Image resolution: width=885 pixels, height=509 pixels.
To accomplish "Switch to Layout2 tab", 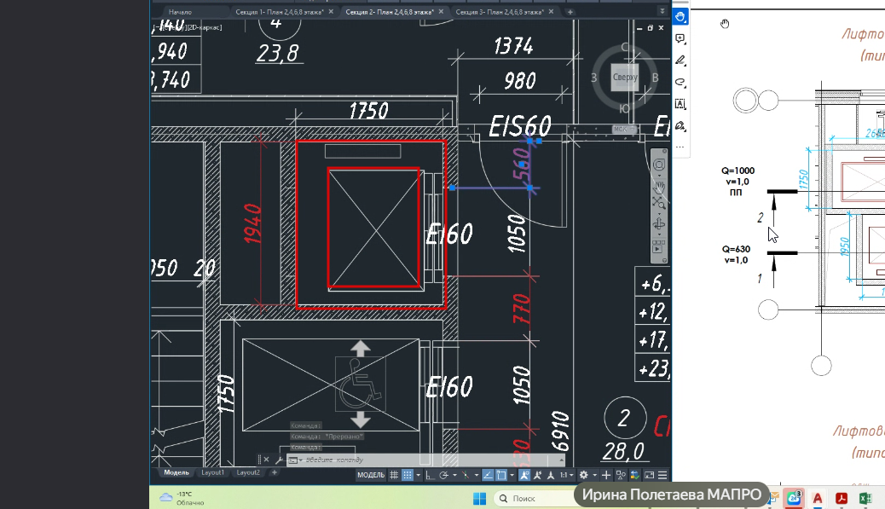I will pos(248,472).
